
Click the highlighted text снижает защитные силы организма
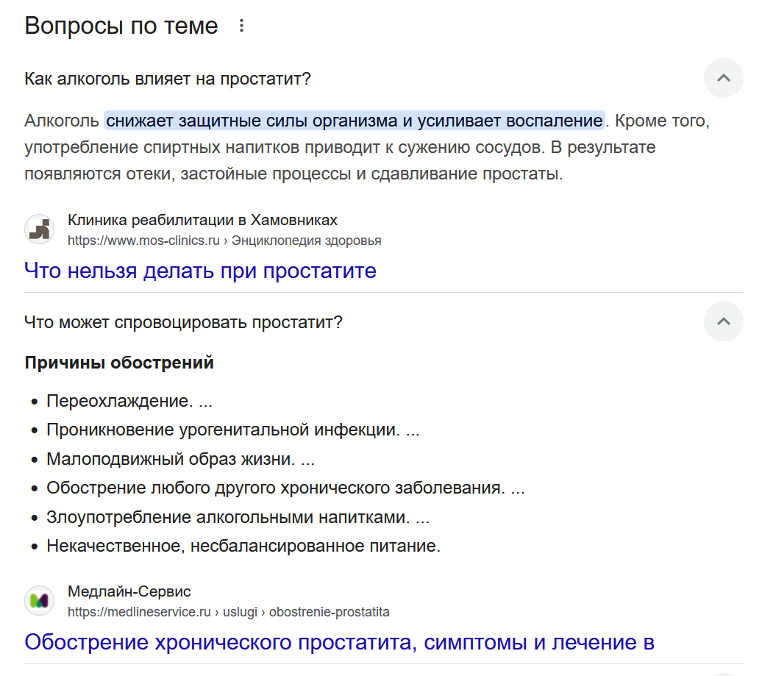[252, 121]
